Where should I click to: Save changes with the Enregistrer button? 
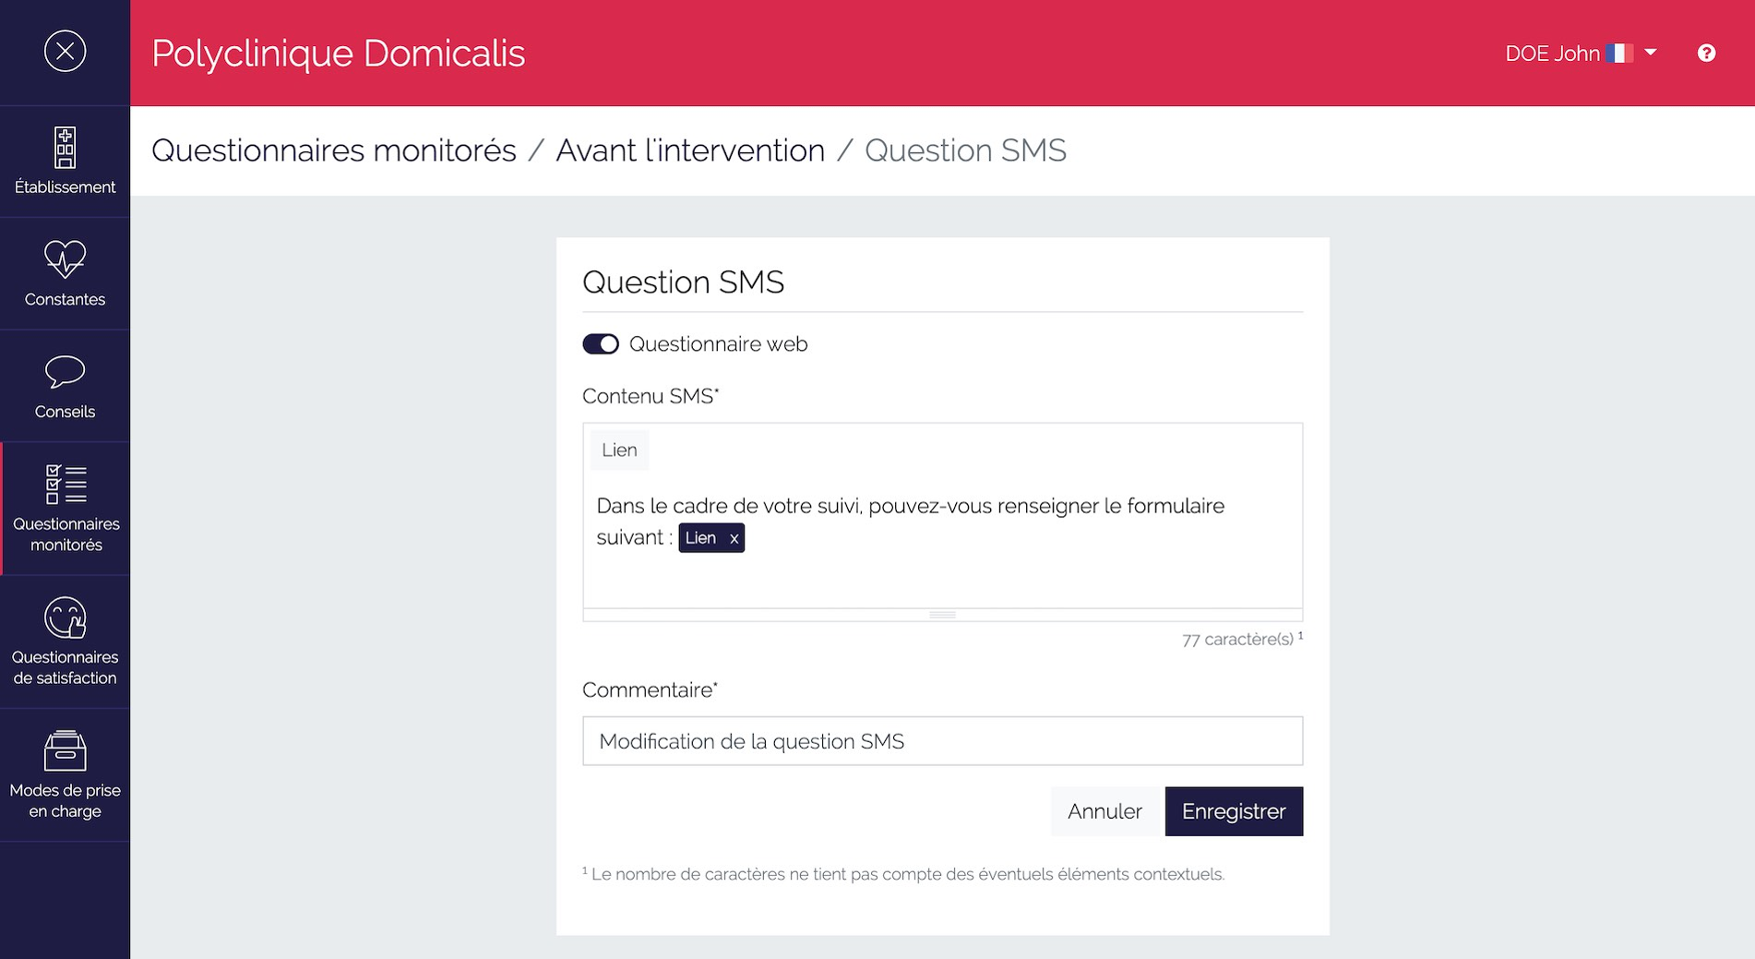(x=1234, y=811)
